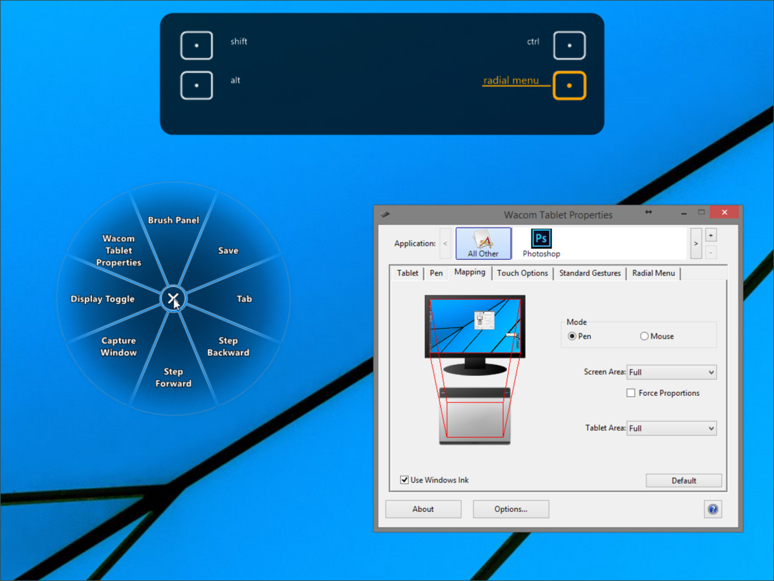Open help with question mark icon

tap(713, 509)
